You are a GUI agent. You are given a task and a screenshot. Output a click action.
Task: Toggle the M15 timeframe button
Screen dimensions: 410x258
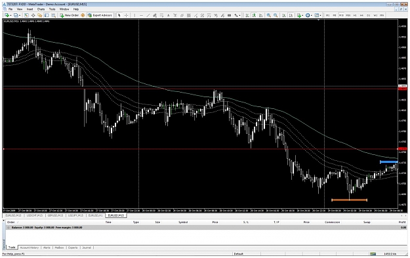pyautogui.click(x=341, y=15)
